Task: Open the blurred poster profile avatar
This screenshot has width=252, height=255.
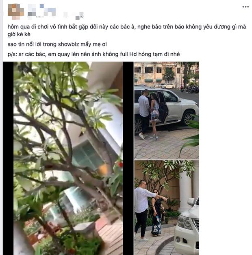Action: tap(16, 11)
